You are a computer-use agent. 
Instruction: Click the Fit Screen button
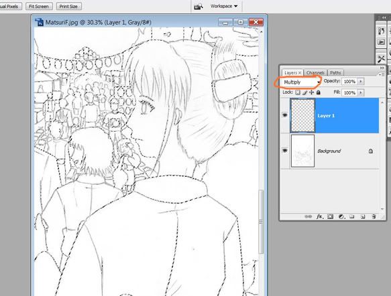tap(39, 7)
